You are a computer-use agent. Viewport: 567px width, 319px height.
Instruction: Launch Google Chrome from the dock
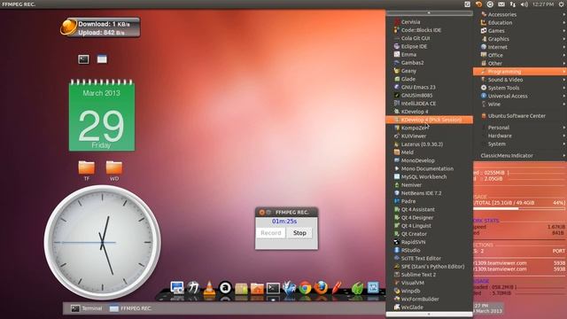pyautogui.click(x=305, y=288)
